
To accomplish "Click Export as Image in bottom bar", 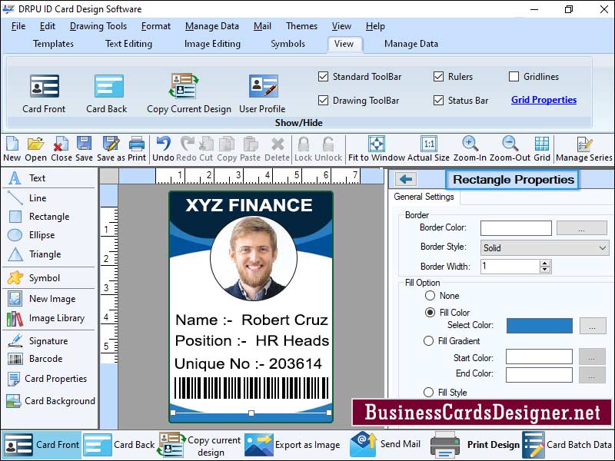I will [x=292, y=445].
